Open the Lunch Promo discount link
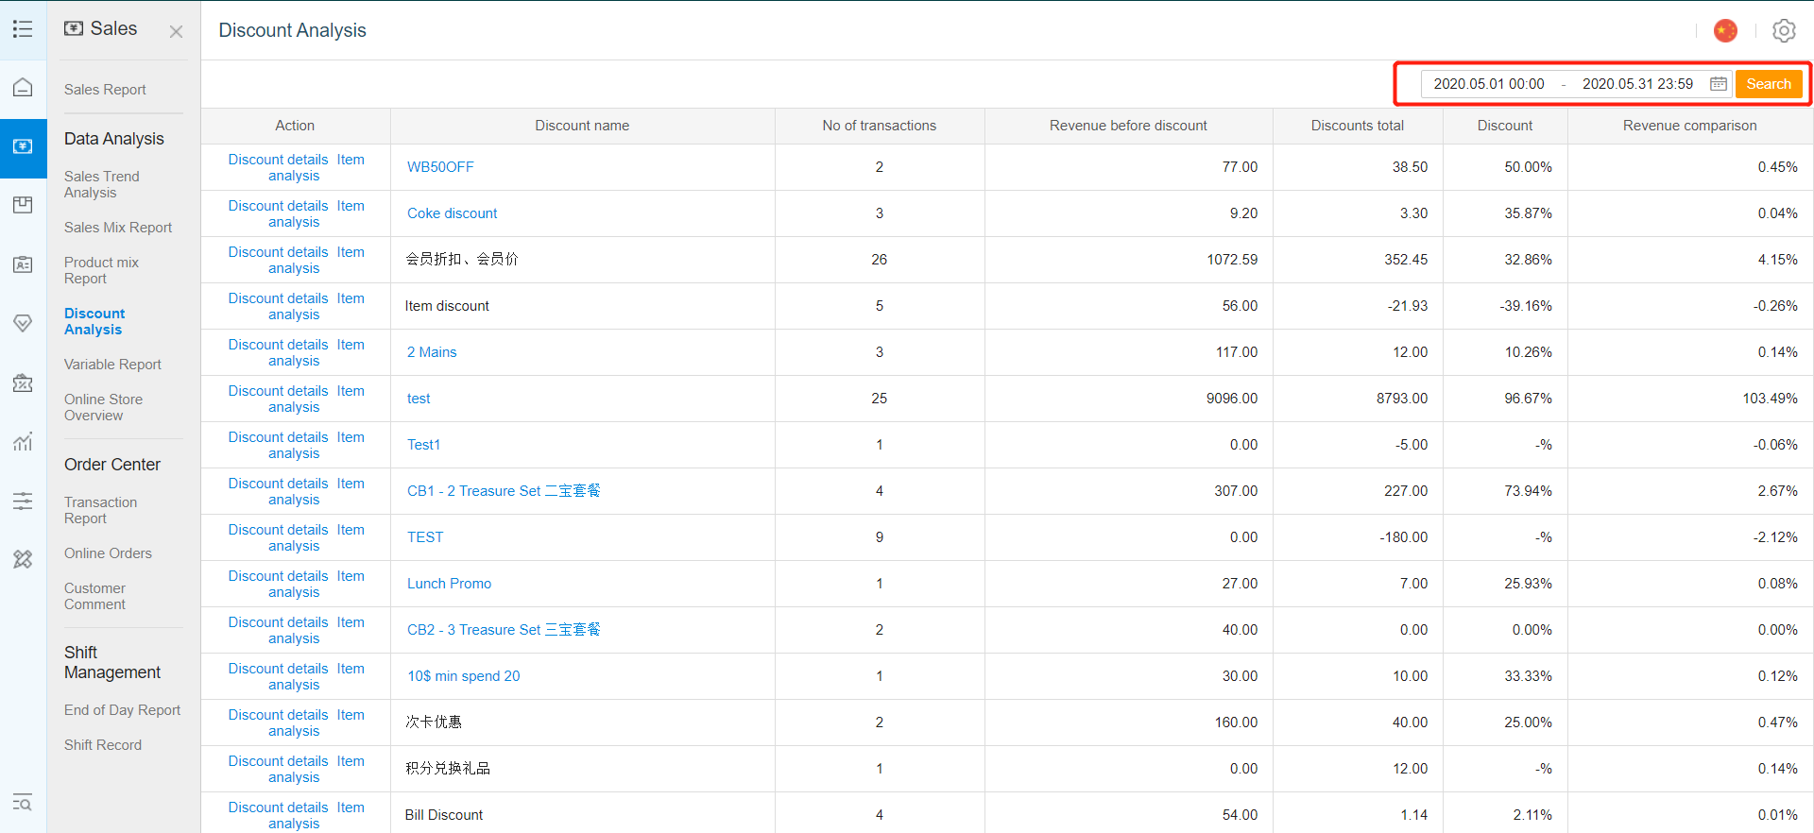 pos(449,584)
